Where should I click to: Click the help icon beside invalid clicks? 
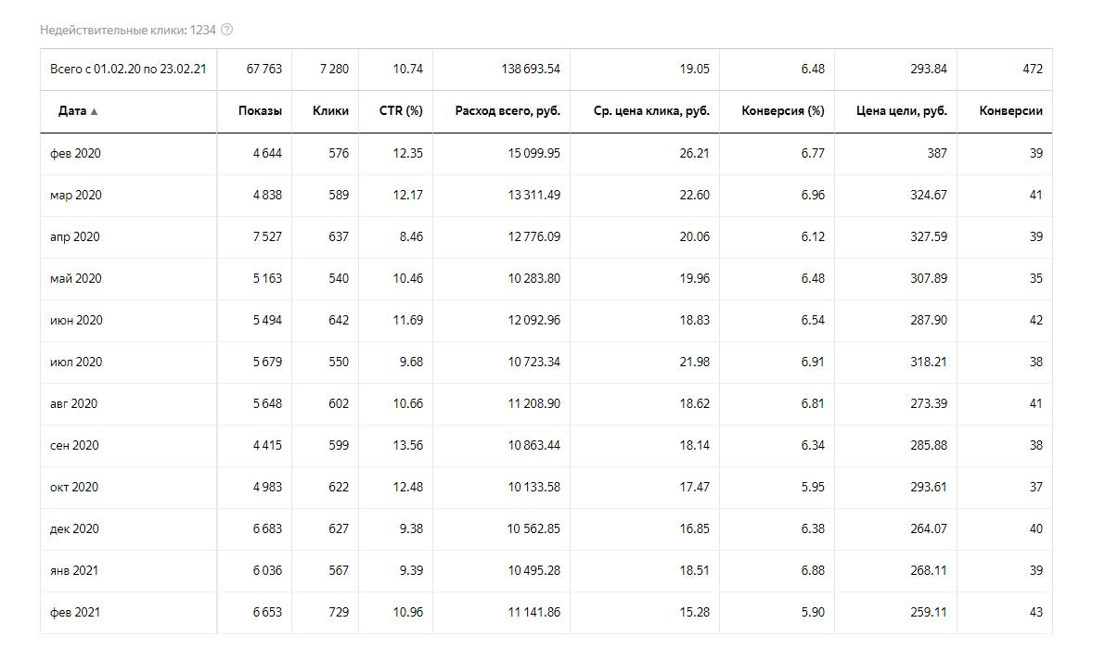227,30
